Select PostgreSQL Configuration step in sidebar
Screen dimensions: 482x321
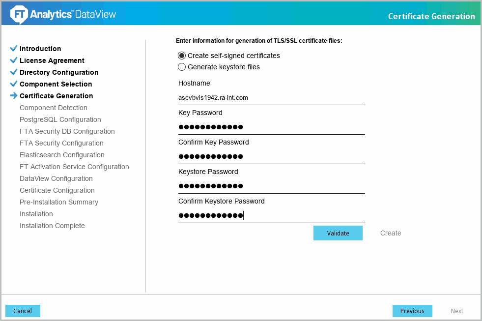pos(60,119)
